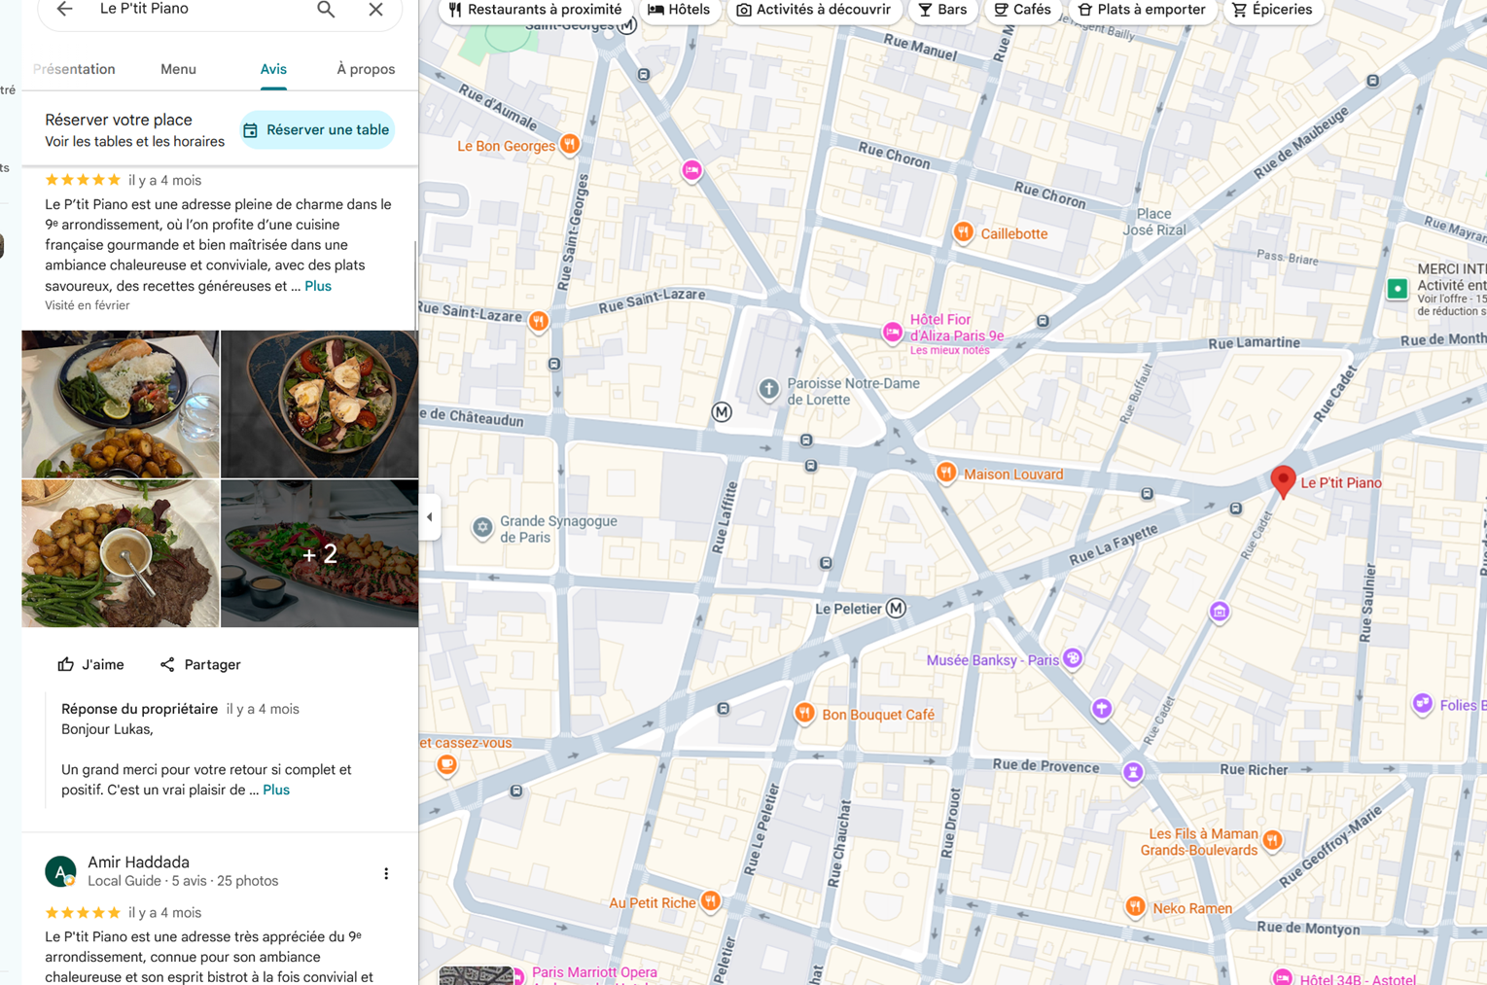Select the Hôtels filter chip
1487x985 pixels.
(x=679, y=10)
